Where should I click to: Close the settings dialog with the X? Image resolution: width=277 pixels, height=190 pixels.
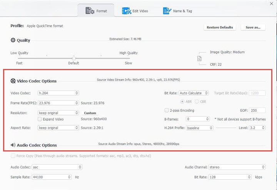[271, 3]
